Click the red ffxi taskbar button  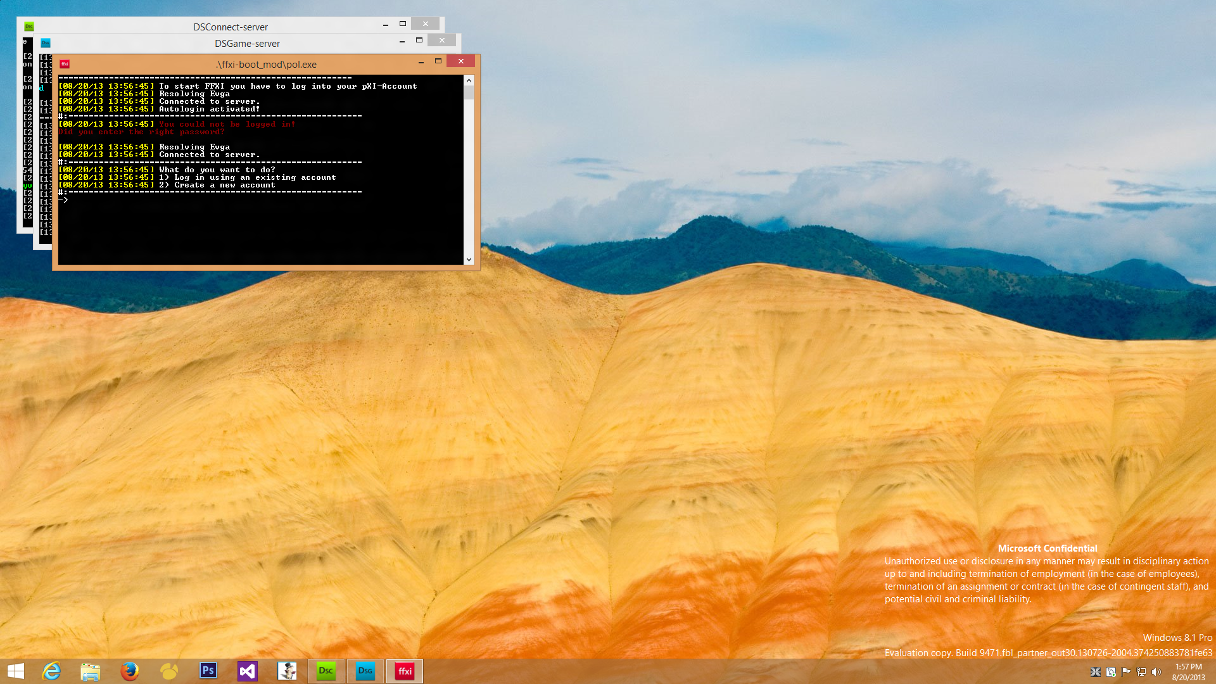pyautogui.click(x=405, y=671)
